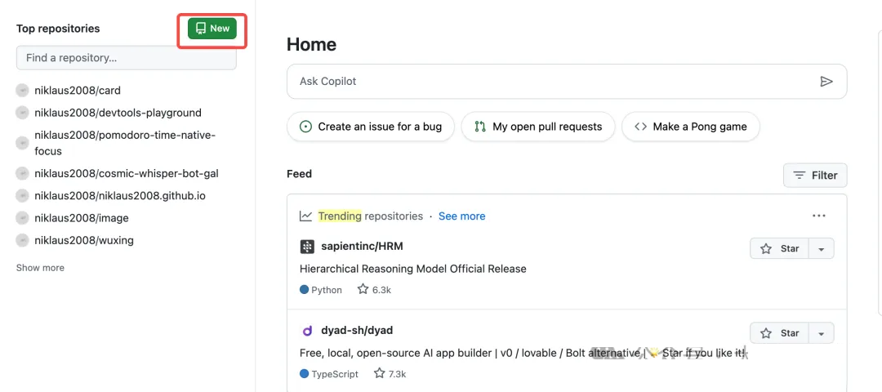Open the feed Filter menu
882x392 pixels.
click(815, 176)
